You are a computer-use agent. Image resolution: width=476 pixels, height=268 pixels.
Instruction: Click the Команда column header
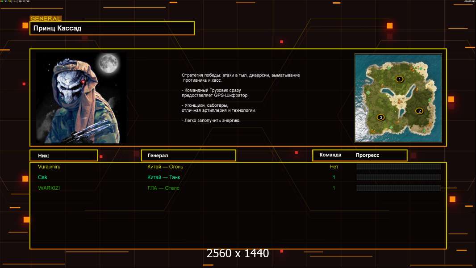pyautogui.click(x=330, y=155)
